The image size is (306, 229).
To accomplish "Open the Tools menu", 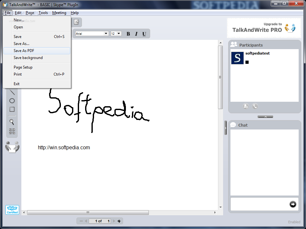I will [43, 13].
